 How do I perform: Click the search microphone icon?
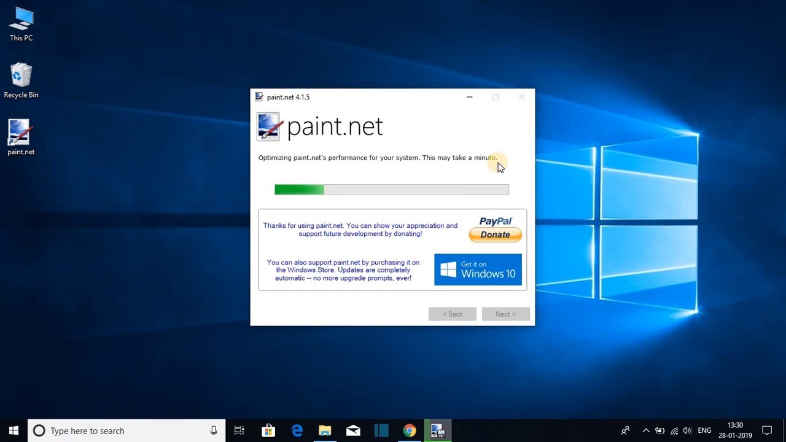point(214,430)
